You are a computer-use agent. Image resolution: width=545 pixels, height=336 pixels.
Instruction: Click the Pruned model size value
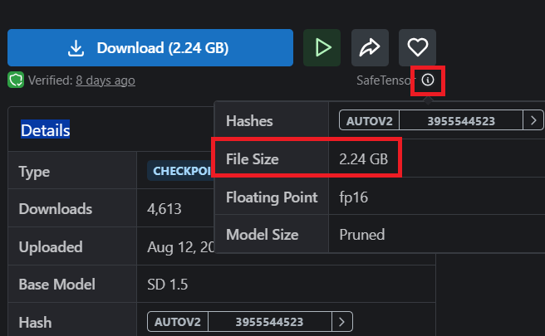click(362, 235)
